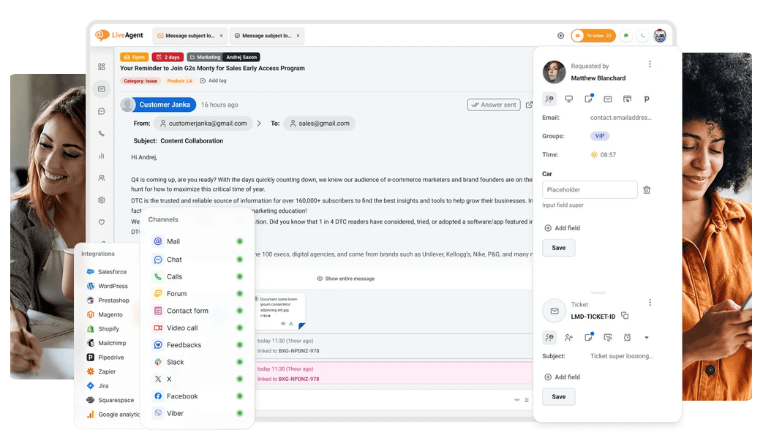Copy the LMD-TICKET-ID with copy icon
763x446 pixels.
[x=625, y=316]
